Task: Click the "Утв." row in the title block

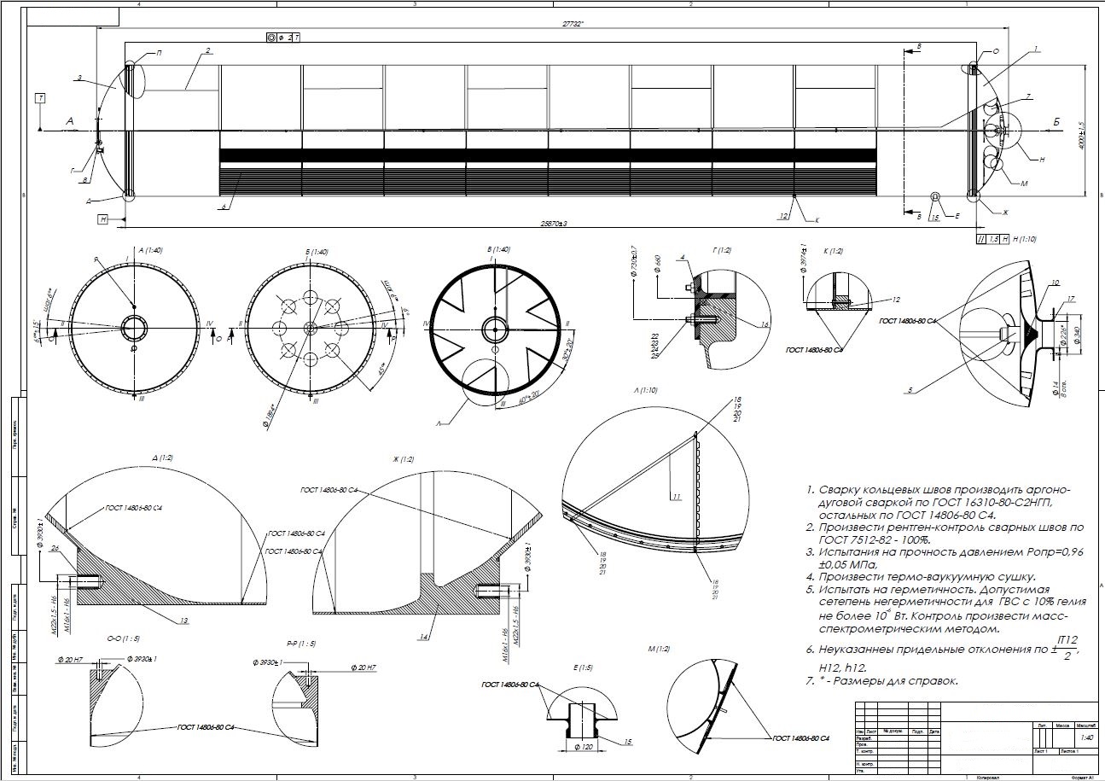Action: click(x=860, y=769)
